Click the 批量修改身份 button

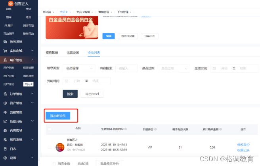coord(109,163)
